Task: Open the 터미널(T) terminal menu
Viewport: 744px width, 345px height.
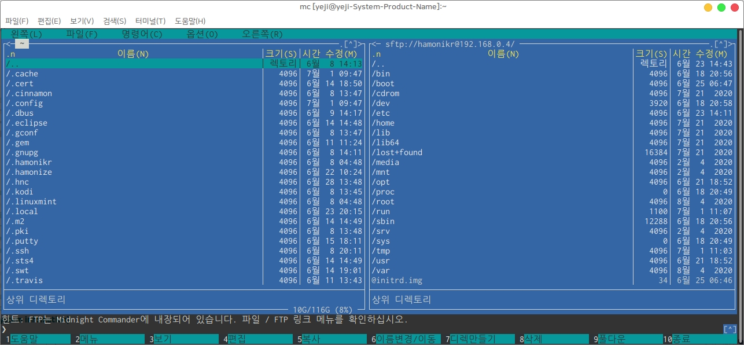Action: tap(150, 21)
